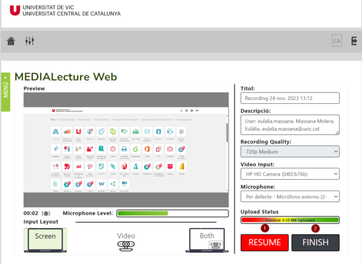Click the Upload Status progress bar
This screenshot has height=264, width=362.
[290, 220]
